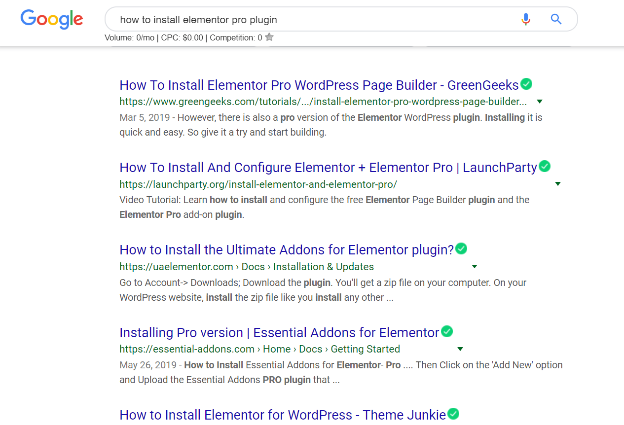Expand dropdown arrow next to uaelementor.com URL
The image size is (624, 425).
point(475,267)
